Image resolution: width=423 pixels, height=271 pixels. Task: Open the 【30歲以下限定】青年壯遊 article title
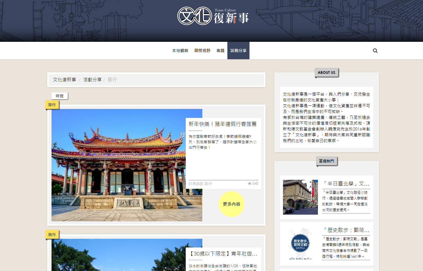pos(223,254)
